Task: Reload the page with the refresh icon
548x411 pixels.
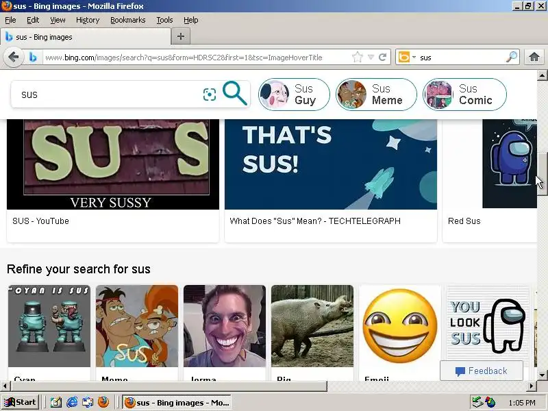Action: 383,57
